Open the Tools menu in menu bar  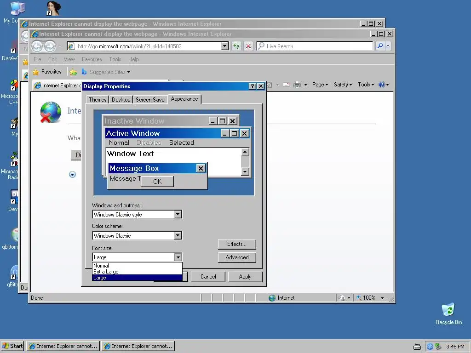point(115,59)
